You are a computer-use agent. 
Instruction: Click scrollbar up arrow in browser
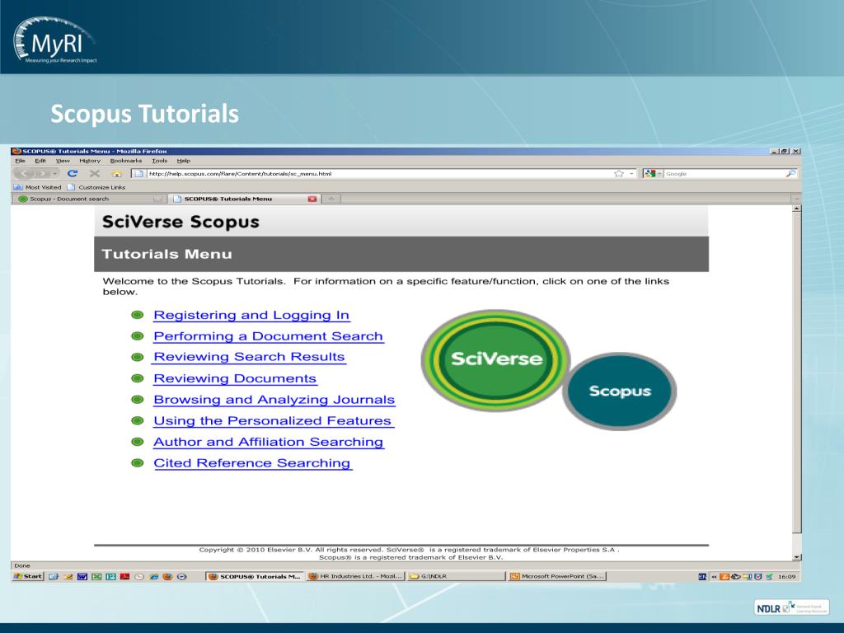[797, 209]
